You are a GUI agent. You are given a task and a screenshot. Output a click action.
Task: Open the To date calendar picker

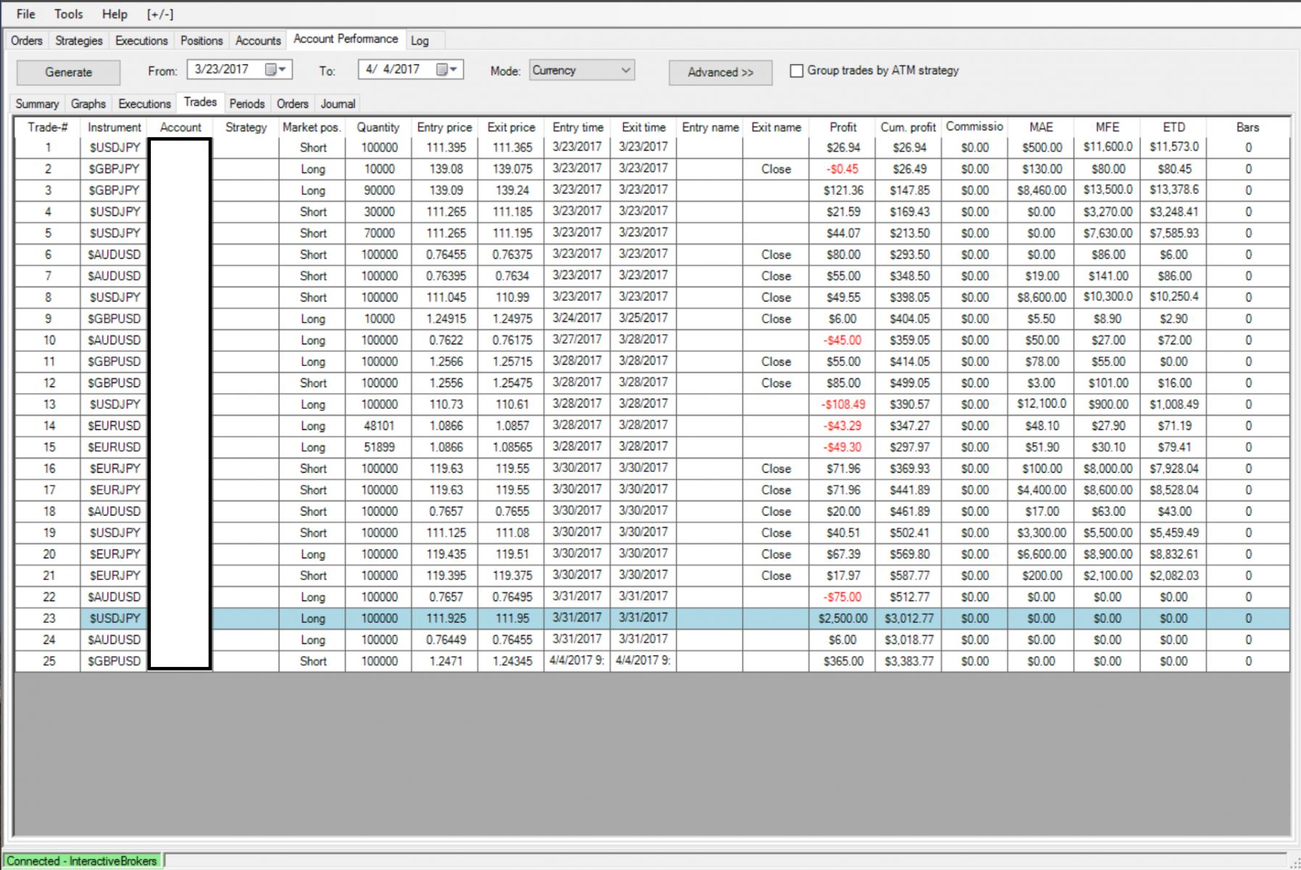click(x=447, y=70)
